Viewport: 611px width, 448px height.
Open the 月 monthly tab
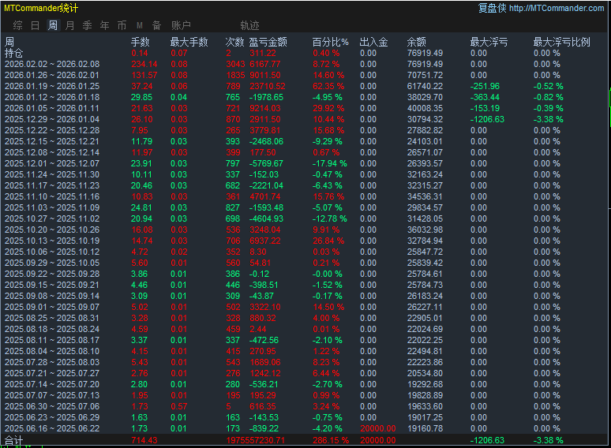[x=69, y=25]
